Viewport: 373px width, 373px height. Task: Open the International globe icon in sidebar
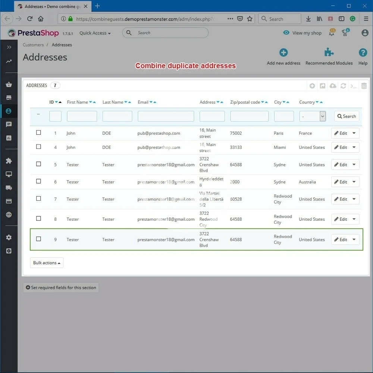(9, 214)
